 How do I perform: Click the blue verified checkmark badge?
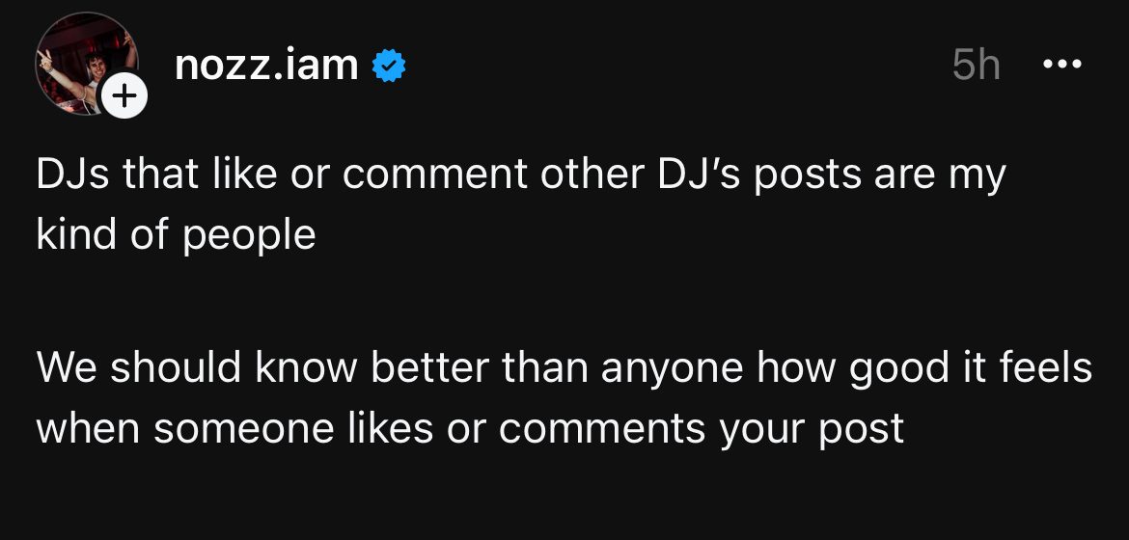coord(389,66)
